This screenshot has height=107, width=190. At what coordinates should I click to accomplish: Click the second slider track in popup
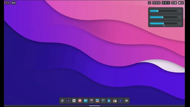(163, 17)
